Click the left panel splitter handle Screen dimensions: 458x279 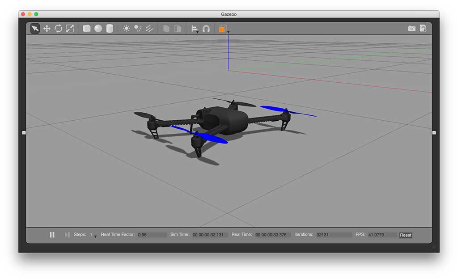(x=24, y=133)
